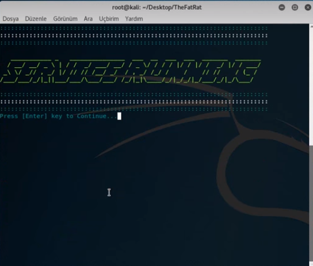Screen dimensions: 313x266
Task: Open the Görünüm menu
Action: pyautogui.click(x=65, y=19)
